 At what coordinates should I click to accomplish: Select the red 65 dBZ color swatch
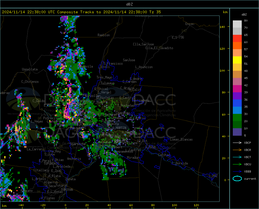[237, 39]
